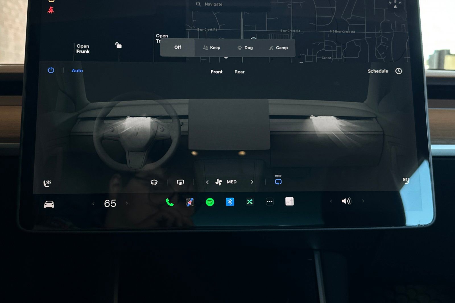The image size is (455, 303).
Task: Switch to the Rear climate tab
Action: [x=239, y=72]
